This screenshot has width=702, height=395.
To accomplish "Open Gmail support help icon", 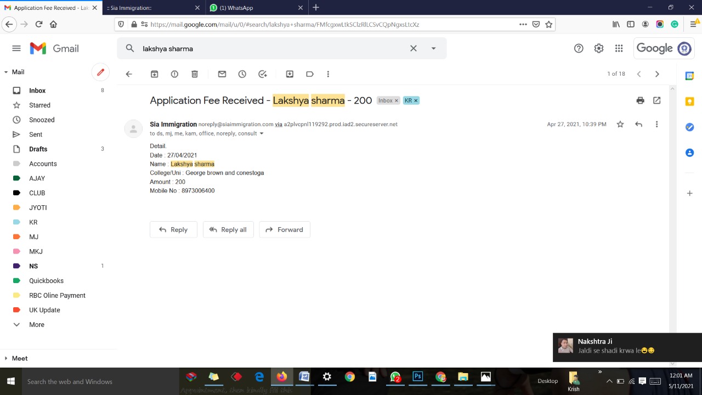I will point(579,48).
